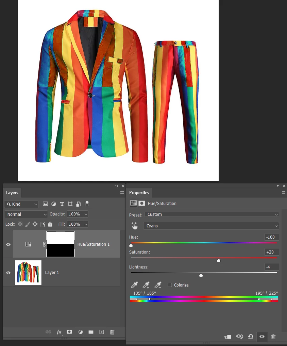Open the Normal blend mode dropdown
Image resolution: width=287 pixels, height=346 pixels.
pos(26,214)
